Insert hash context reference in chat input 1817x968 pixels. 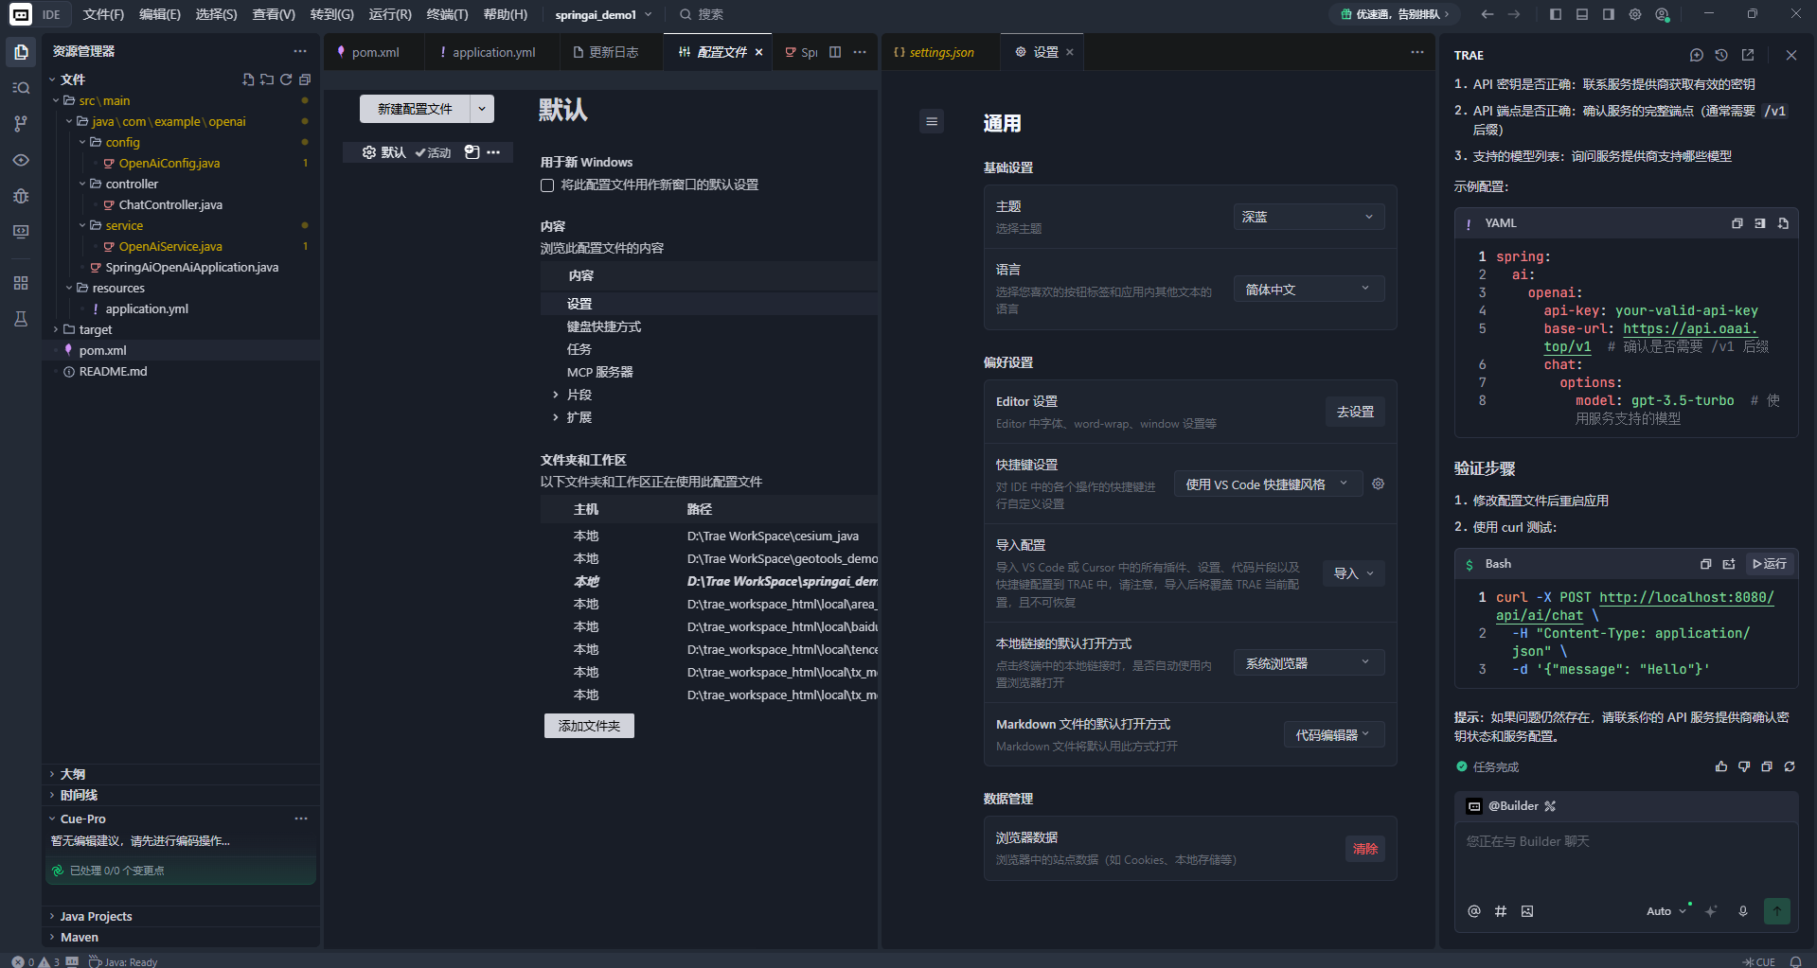(x=1501, y=911)
